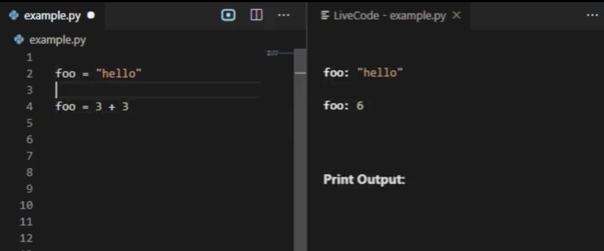Close the LiveCode - example.py tab
Screen dimensions: 604x251
tap(456, 16)
